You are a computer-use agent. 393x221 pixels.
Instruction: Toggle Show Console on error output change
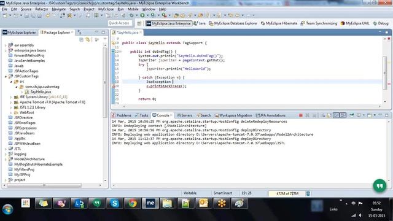pos(343,115)
